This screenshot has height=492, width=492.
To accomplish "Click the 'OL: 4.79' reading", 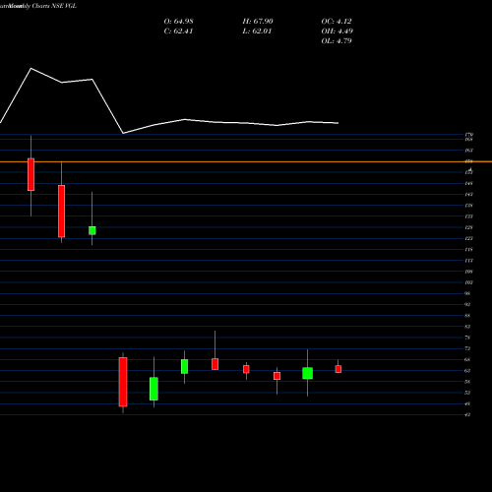I will (x=337, y=41).
